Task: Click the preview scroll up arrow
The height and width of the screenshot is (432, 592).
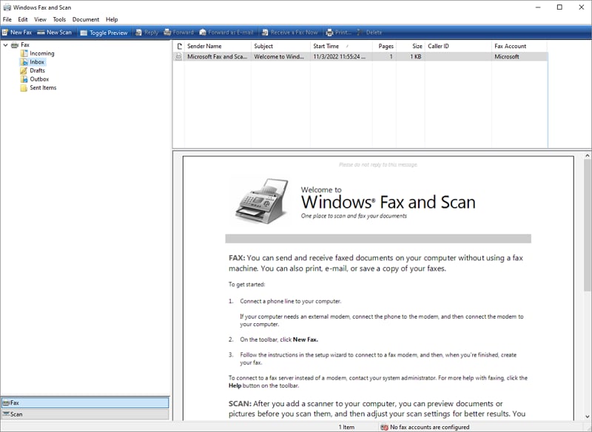Action: [588, 155]
